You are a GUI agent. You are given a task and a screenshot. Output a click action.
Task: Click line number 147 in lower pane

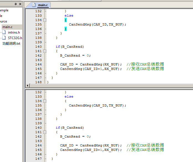(38, 159)
